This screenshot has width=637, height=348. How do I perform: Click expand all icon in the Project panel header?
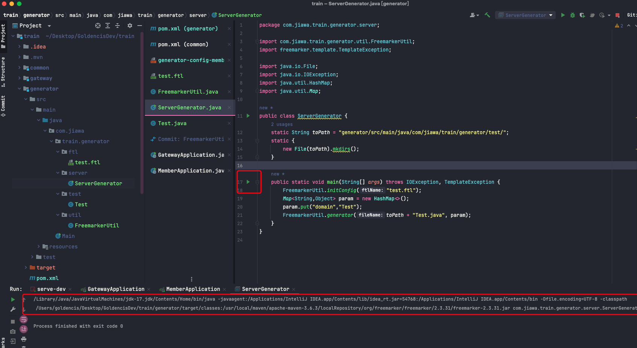108,26
